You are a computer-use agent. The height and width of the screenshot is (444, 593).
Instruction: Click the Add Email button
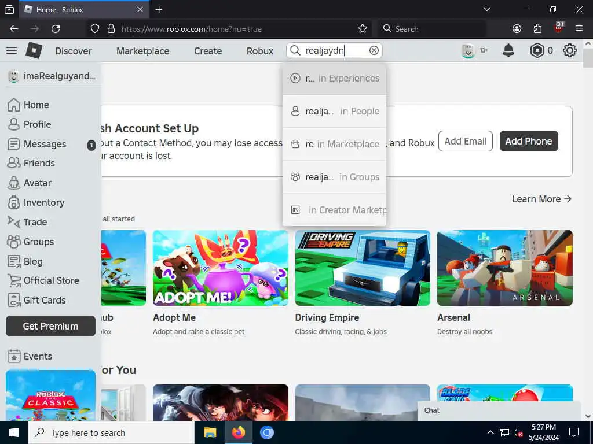465,141
